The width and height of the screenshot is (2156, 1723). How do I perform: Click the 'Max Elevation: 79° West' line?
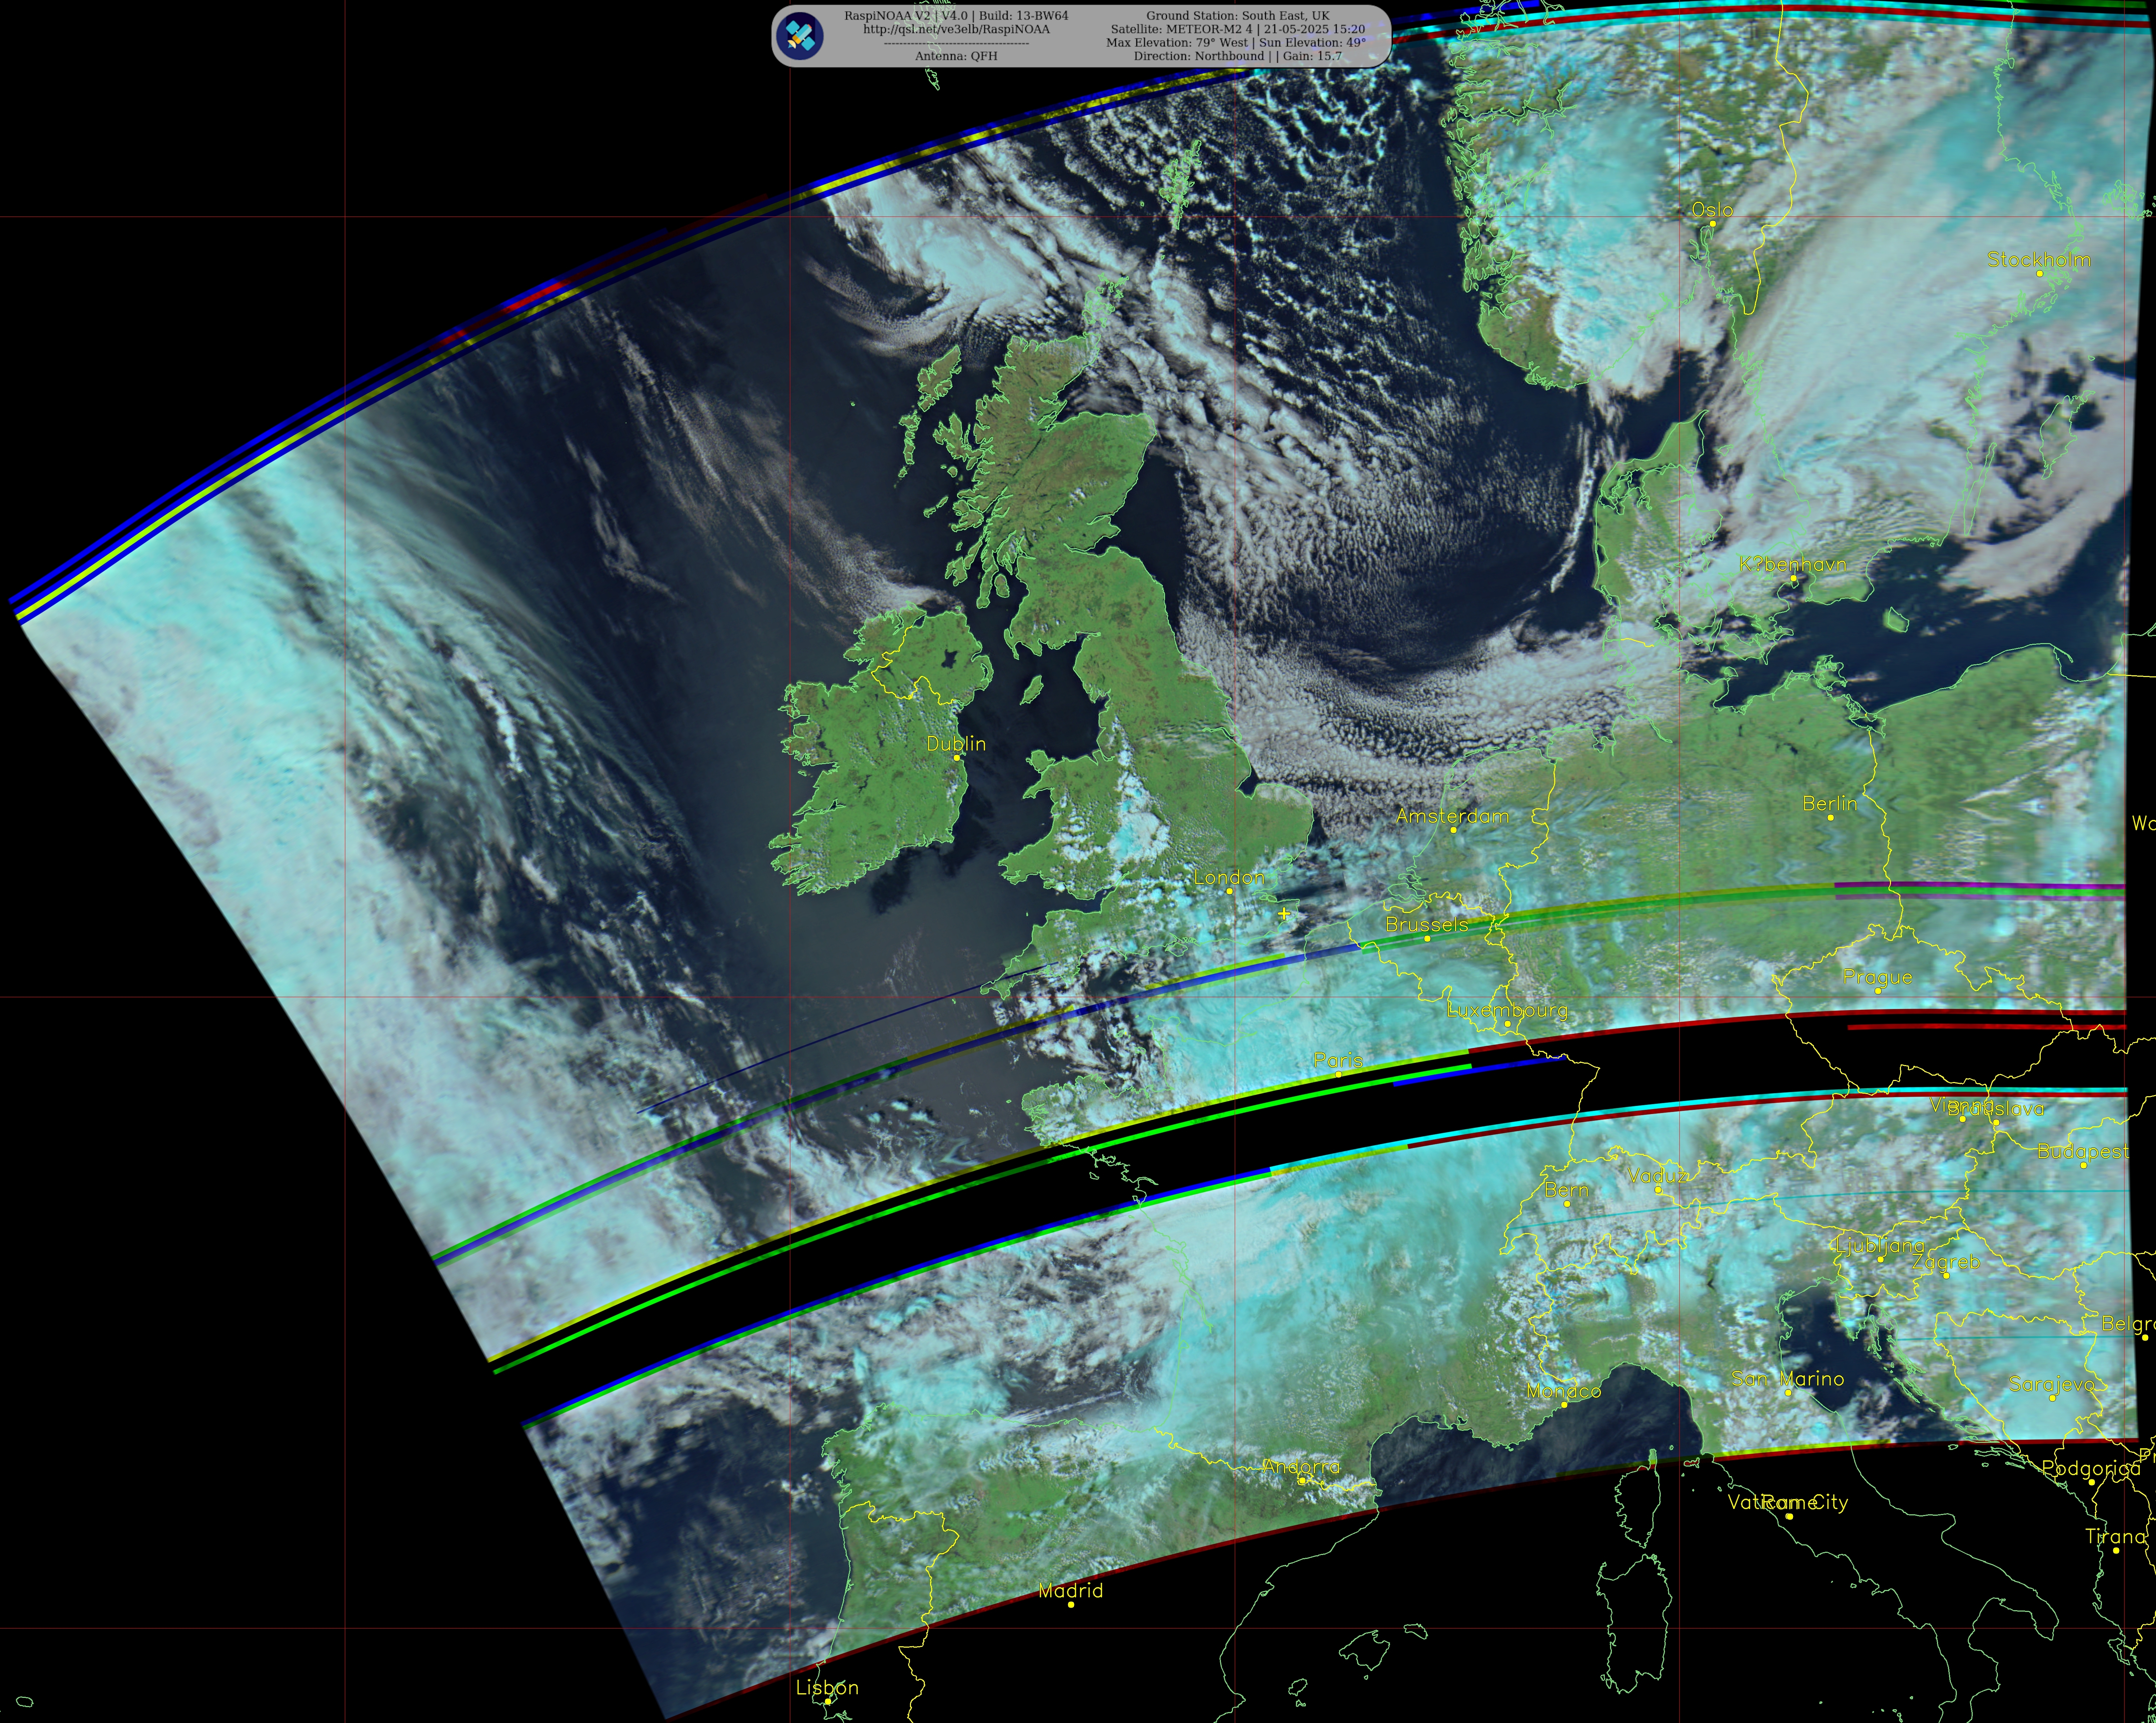pyautogui.click(x=1236, y=43)
